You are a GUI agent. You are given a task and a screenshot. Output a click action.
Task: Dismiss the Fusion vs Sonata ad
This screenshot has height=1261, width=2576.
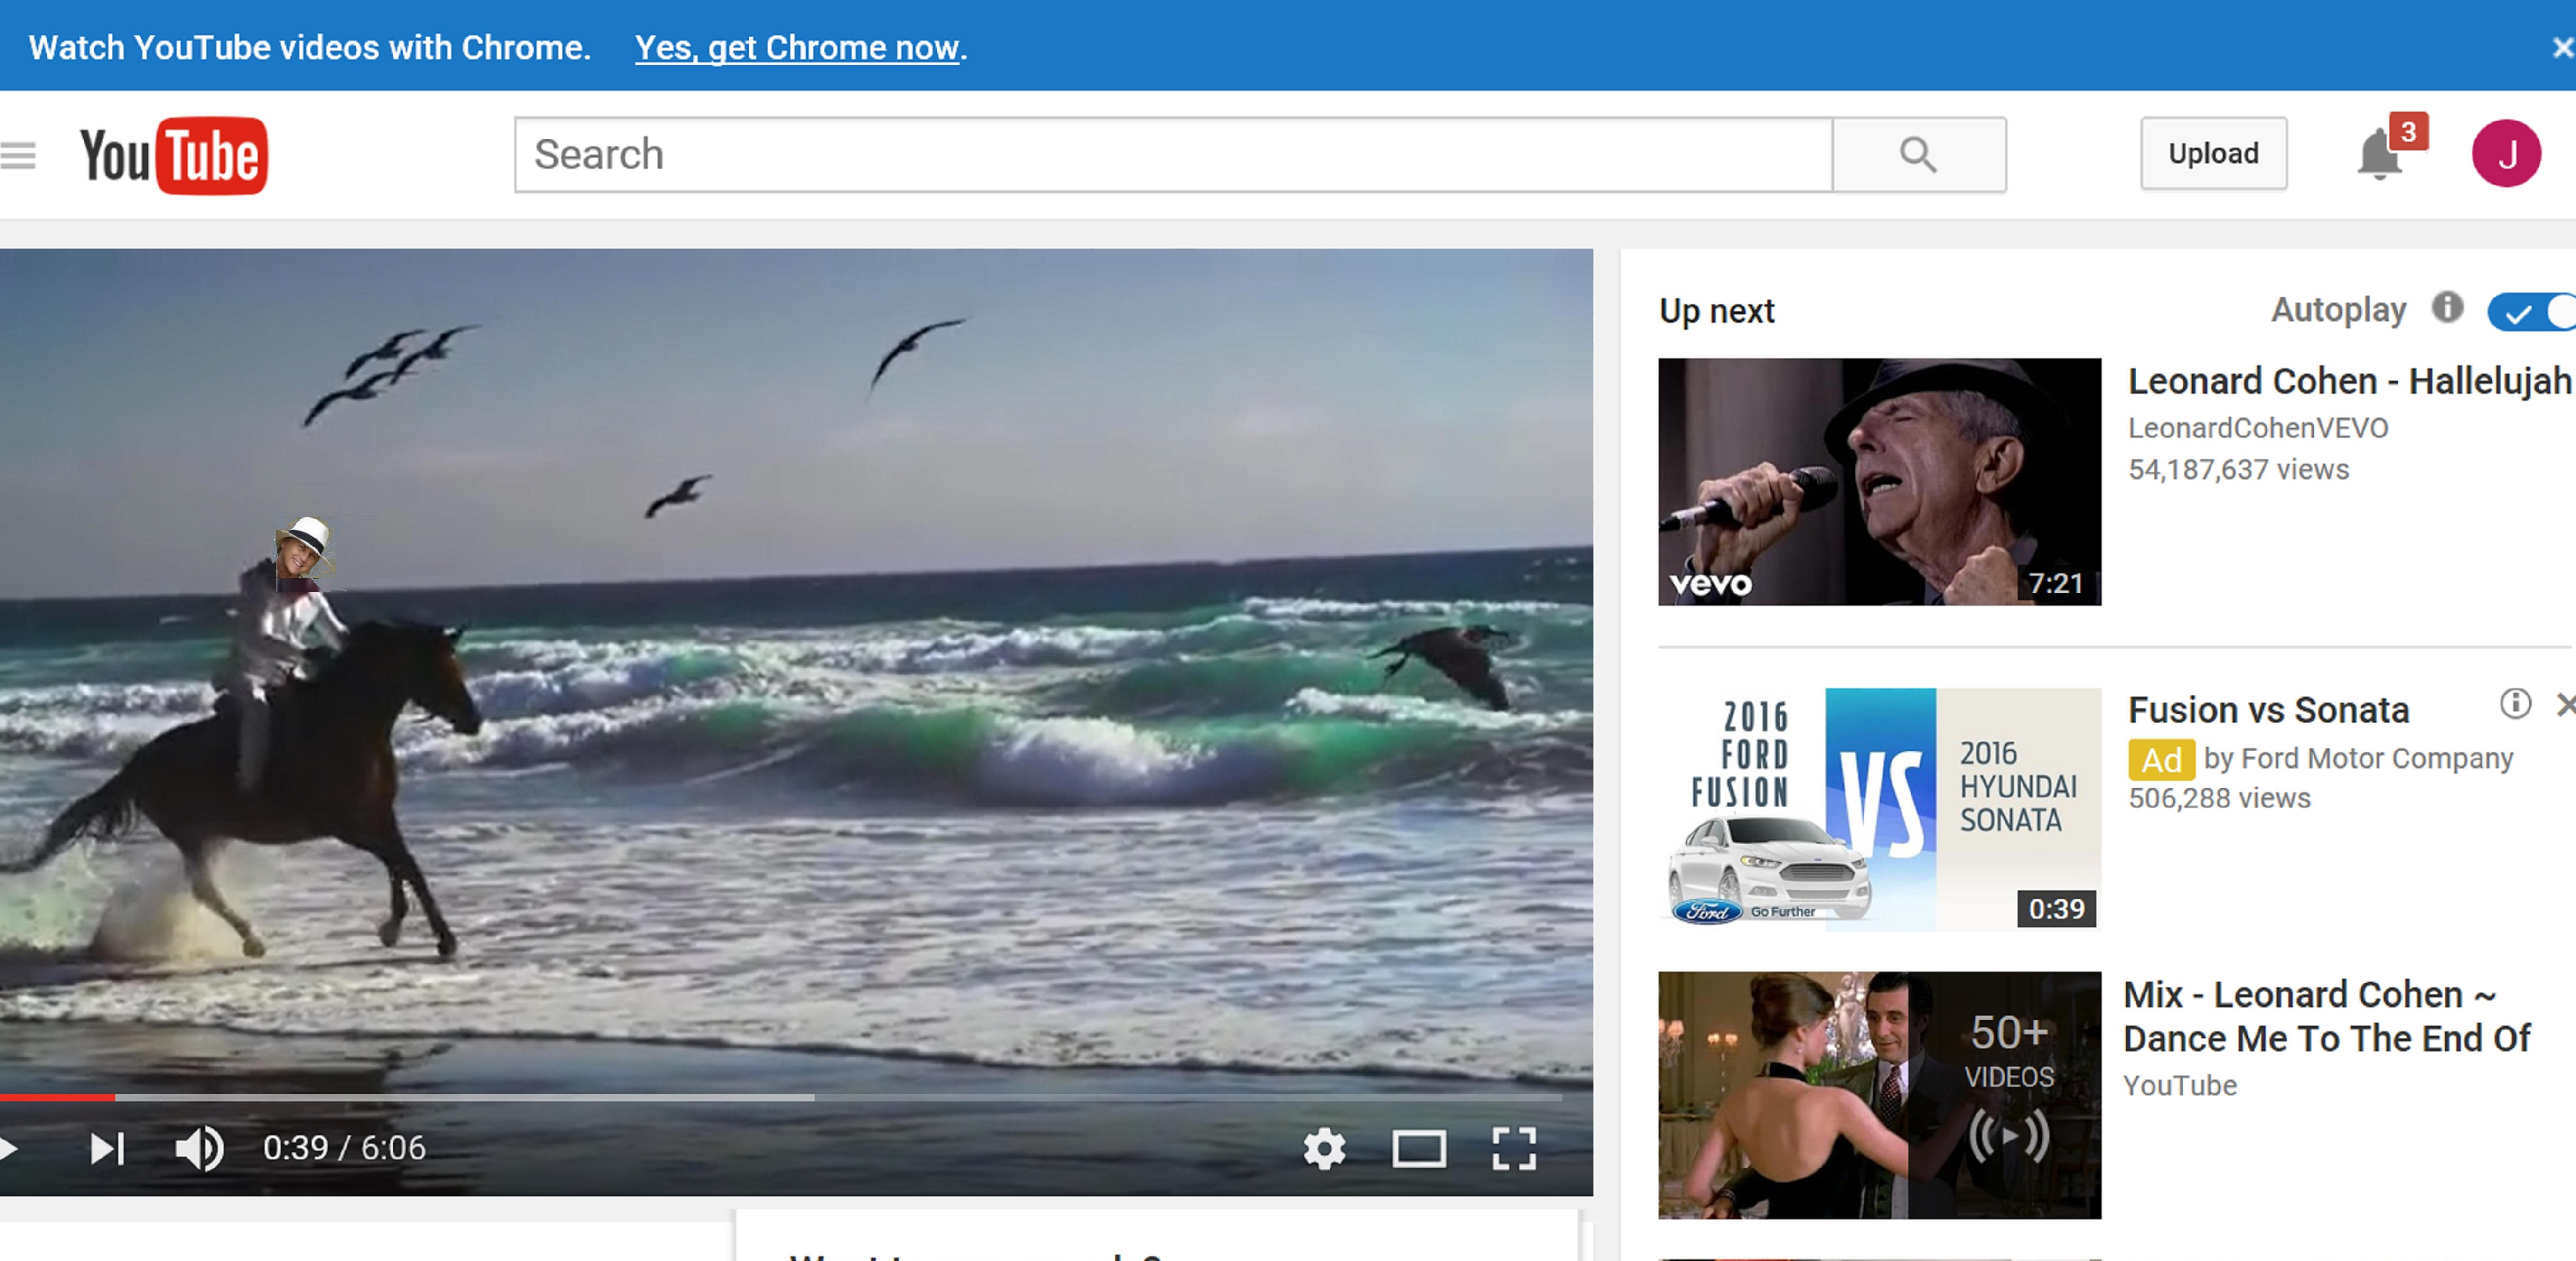coord(2565,705)
